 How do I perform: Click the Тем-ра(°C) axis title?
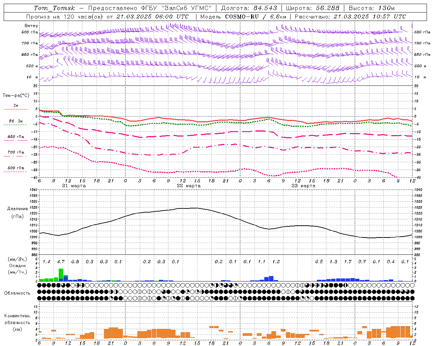coord(16,95)
